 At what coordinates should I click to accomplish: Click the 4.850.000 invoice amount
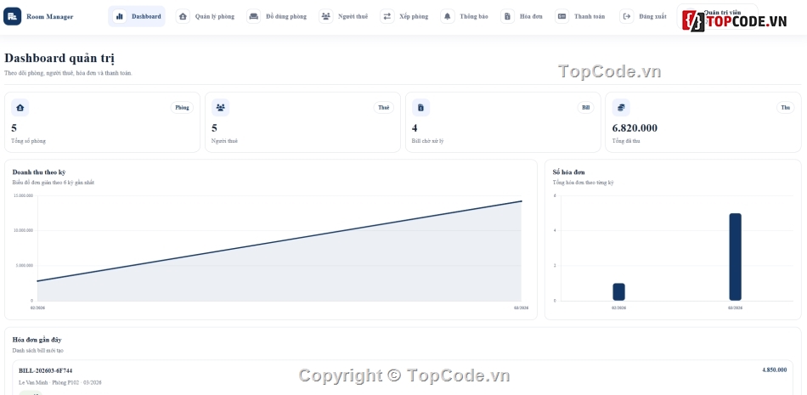774,370
